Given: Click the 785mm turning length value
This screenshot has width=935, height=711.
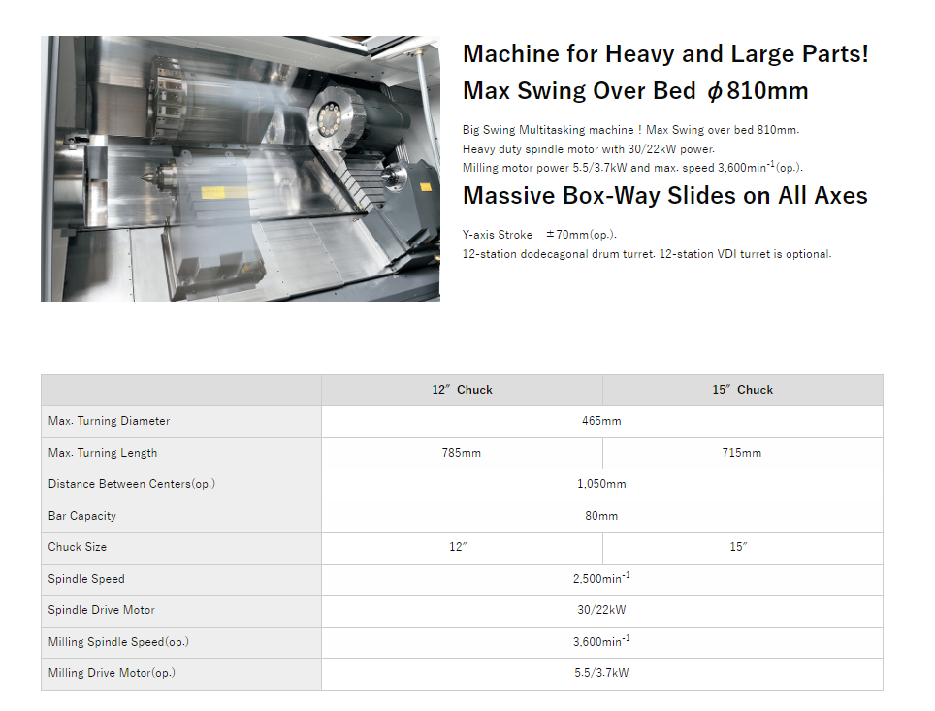Looking at the screenshot, I should 461,453.
